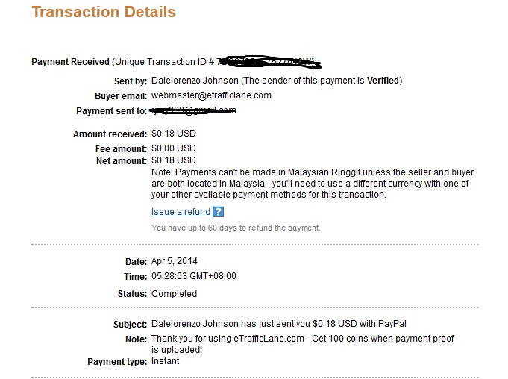508x379 pixels.
Task: Click the Completed status value
Action: pyautogui.click(x=174, y=294)
